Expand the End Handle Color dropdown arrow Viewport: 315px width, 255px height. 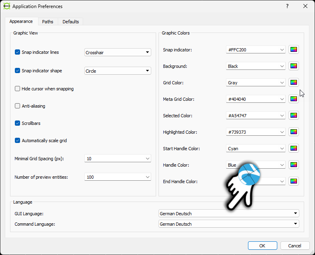point(282,182)
